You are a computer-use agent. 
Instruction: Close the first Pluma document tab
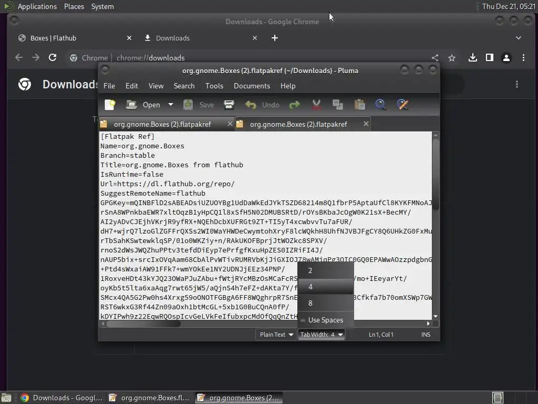click(x=230, y=124)
